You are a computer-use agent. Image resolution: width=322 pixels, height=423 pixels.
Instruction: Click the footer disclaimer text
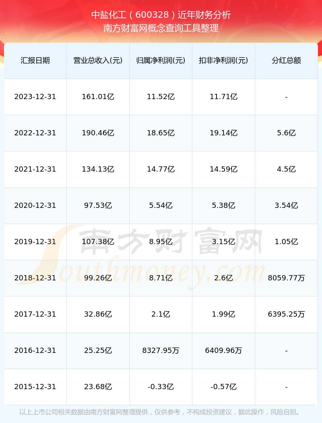tap(161, 412)
